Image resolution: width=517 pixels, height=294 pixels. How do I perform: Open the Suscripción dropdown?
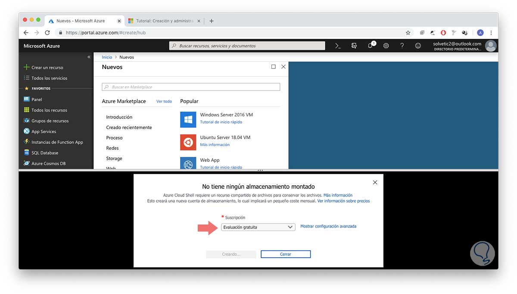[x=258, y=227]
